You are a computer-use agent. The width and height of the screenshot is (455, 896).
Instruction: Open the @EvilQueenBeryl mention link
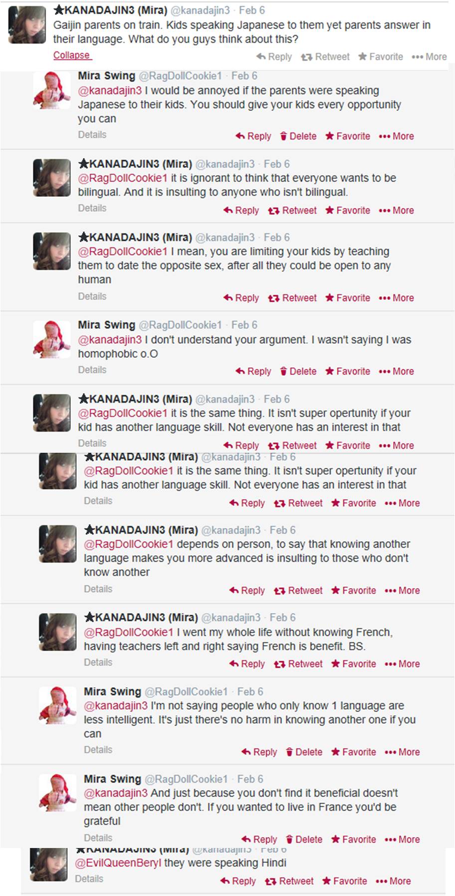[118, 863]
